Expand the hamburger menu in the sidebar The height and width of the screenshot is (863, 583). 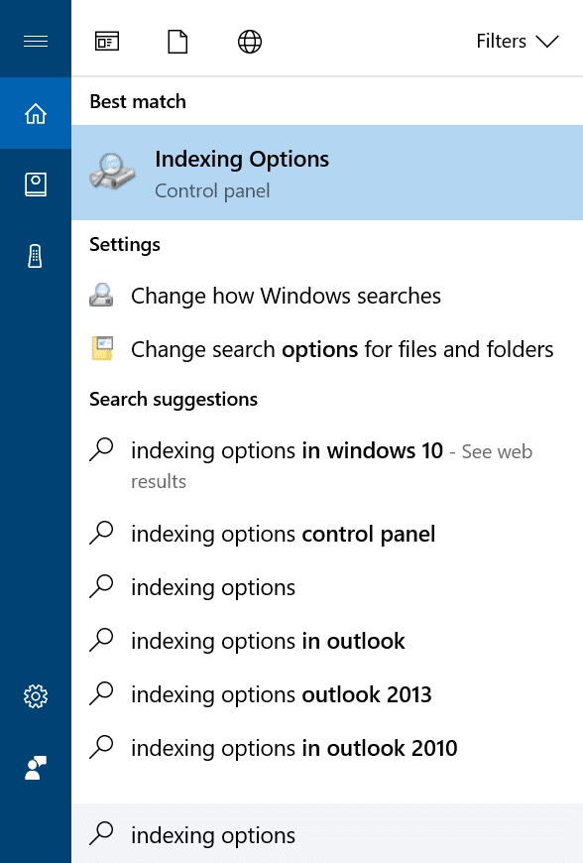(36, 42)
